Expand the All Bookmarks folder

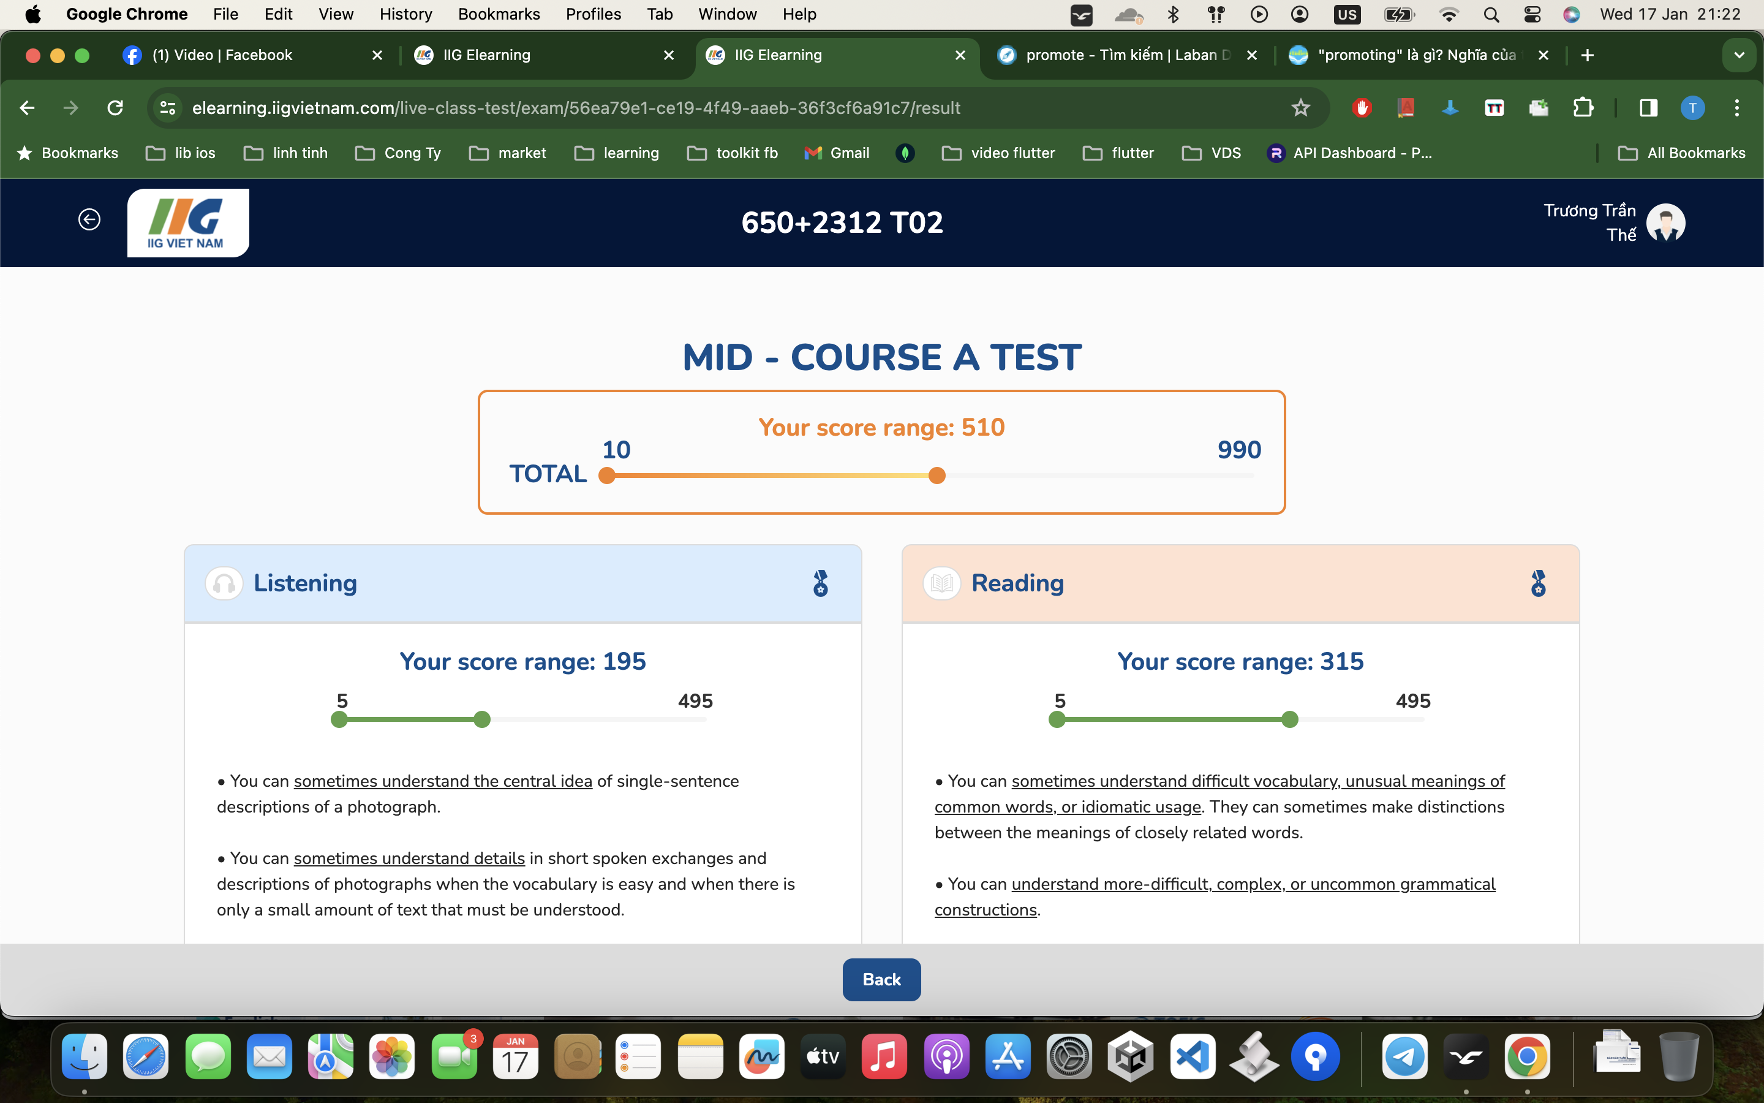[x=1683, y=153]
